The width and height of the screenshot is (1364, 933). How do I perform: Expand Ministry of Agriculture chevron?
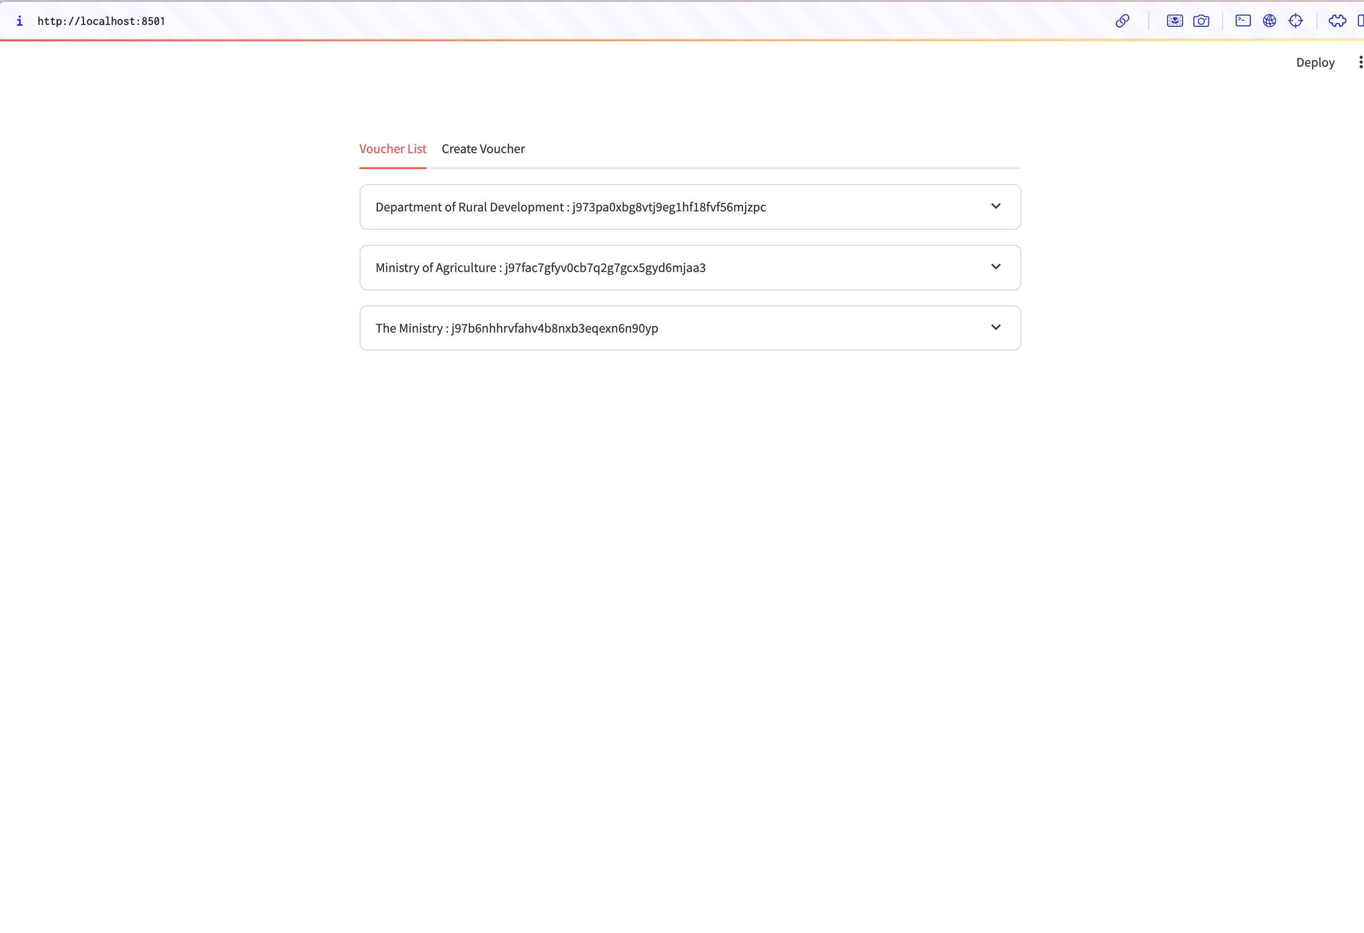click(x=996, y=266)
